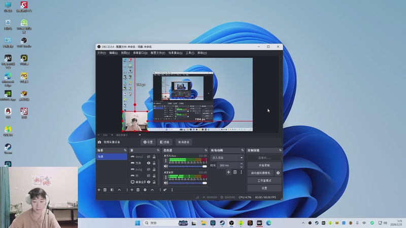Mute the 麦克风/Aux speaker icon
The height and width of the screenshot is (228, 406).
click(166, 166)
